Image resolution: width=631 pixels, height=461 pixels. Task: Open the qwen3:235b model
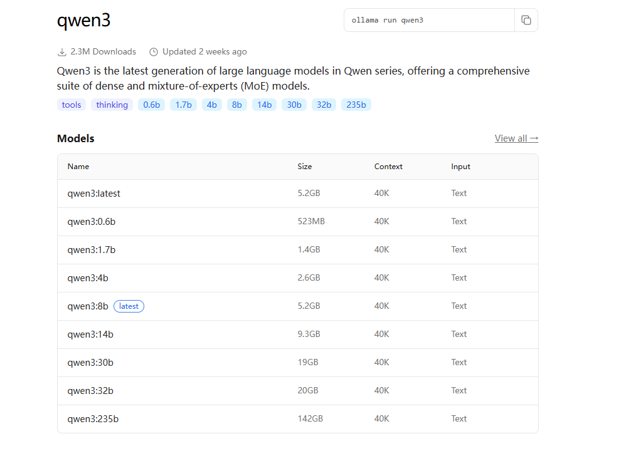click(93, 419)
